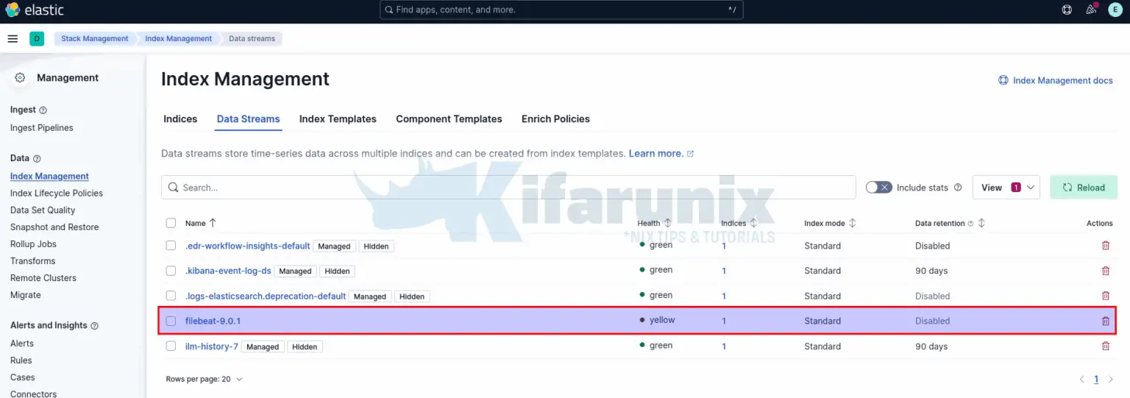The image size is (1130, 398).
Task: Click Stack Management breadcrumb
Action: 94,39
